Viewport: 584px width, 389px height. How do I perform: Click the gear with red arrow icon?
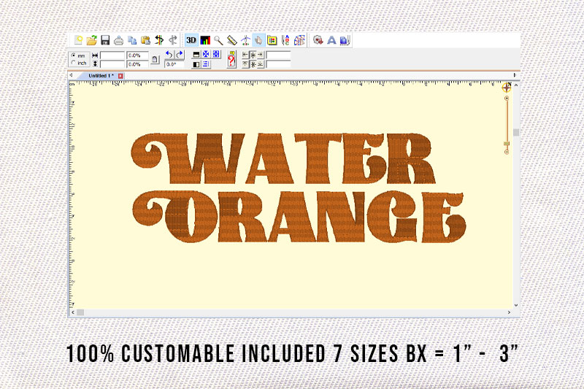click(318, 40)
